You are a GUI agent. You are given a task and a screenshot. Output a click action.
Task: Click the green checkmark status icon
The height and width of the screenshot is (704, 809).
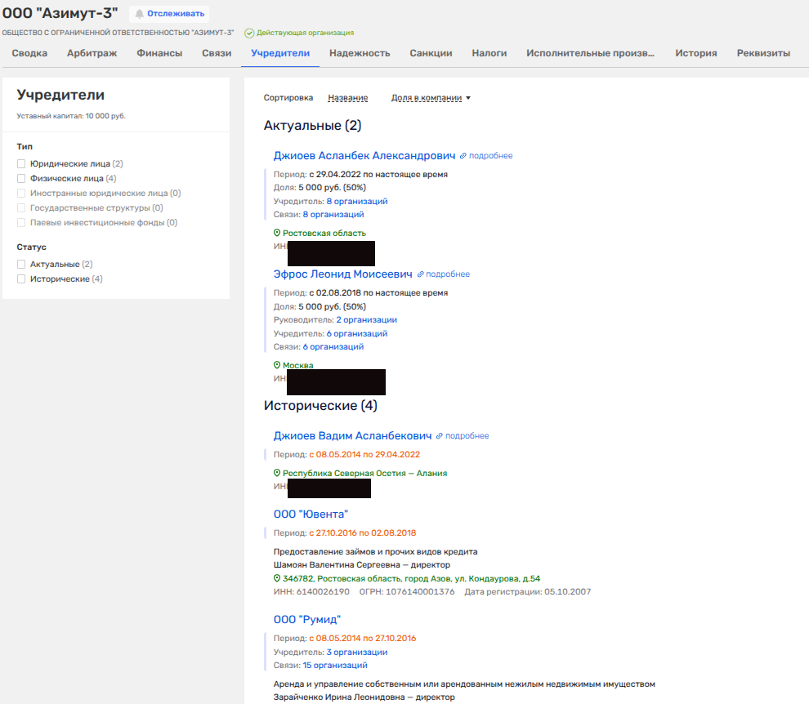click(249, 33)
